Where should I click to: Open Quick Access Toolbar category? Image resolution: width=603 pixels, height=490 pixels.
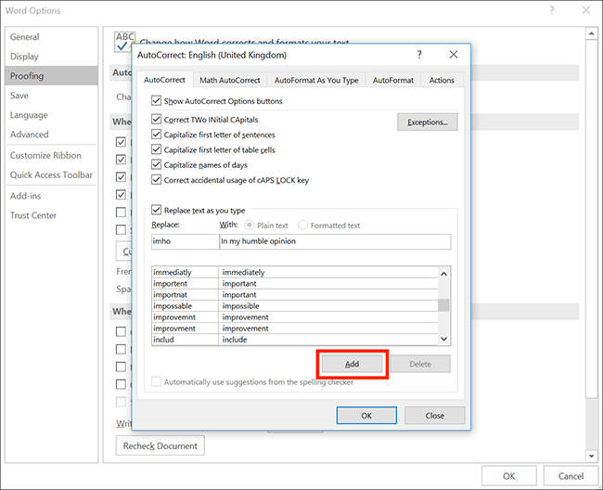tap(51, 175)
